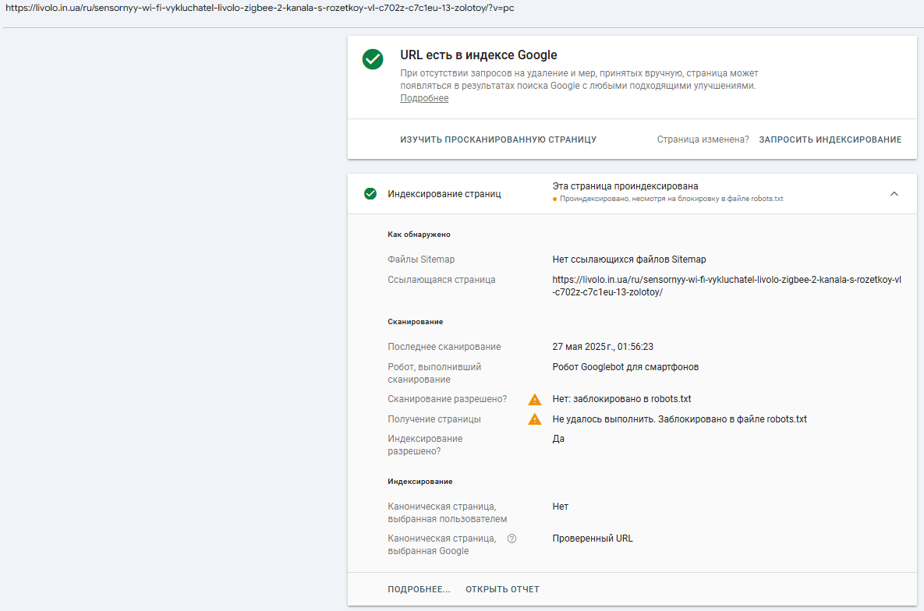924x611 pixels.
Task: Click the Ссылающаяся страница label
Action: pyautogui.click(x=441, y=280)
